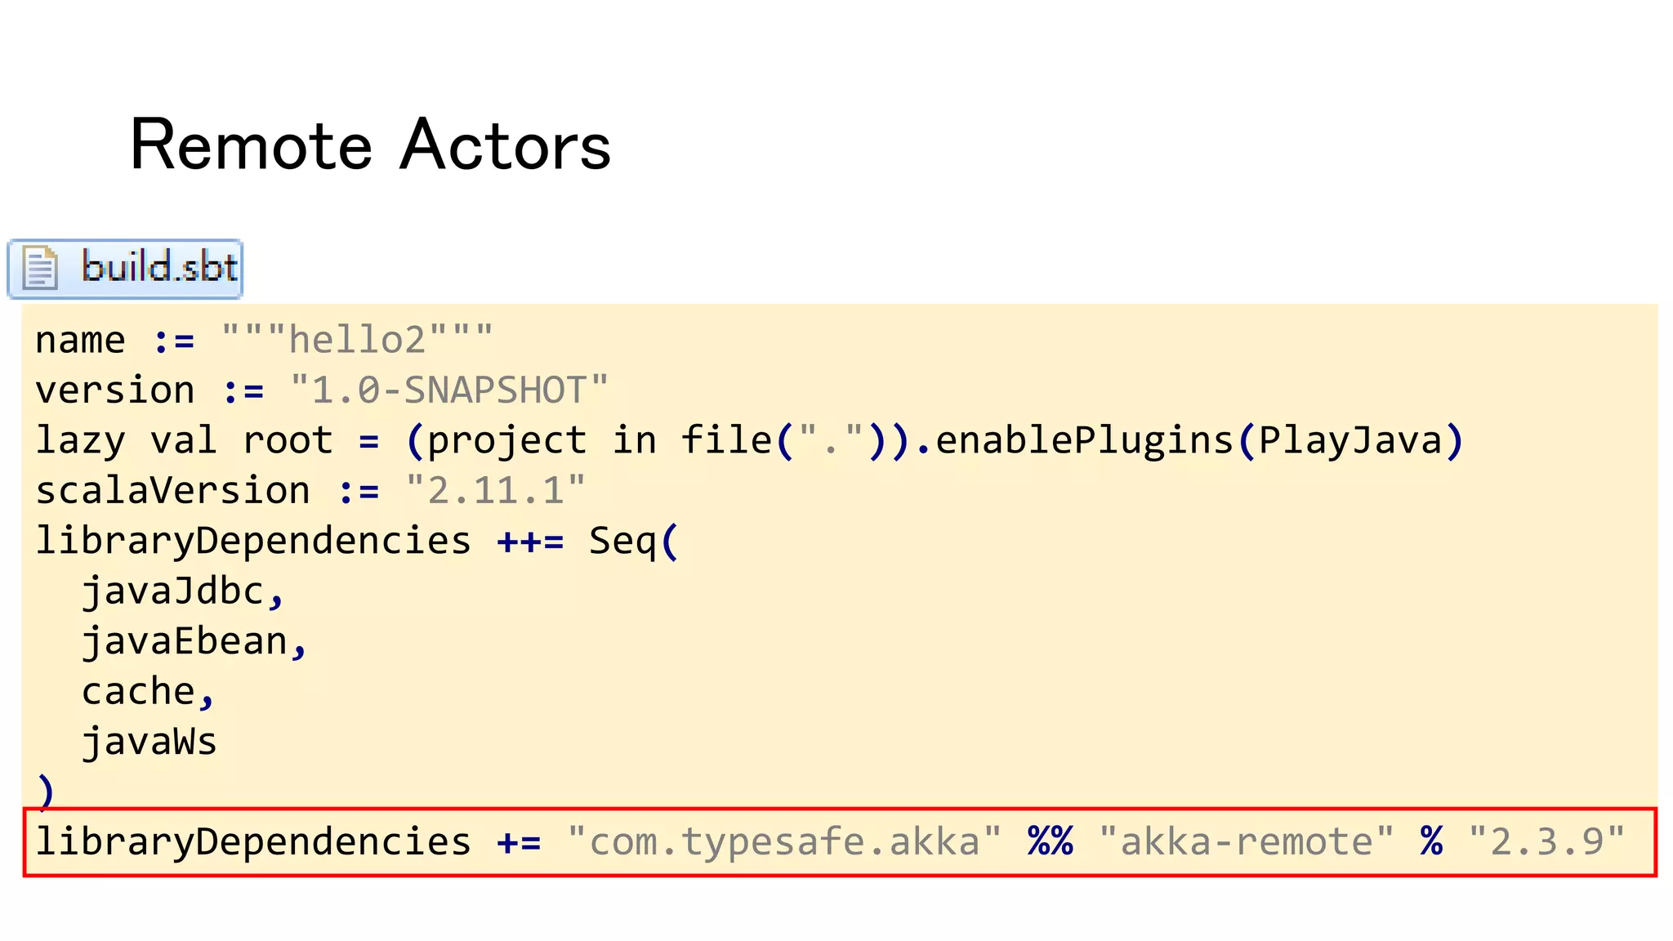Click the scalaVersion "2.11.1" line
Viewport: 1673px width, 941px height.
(310, 491)
